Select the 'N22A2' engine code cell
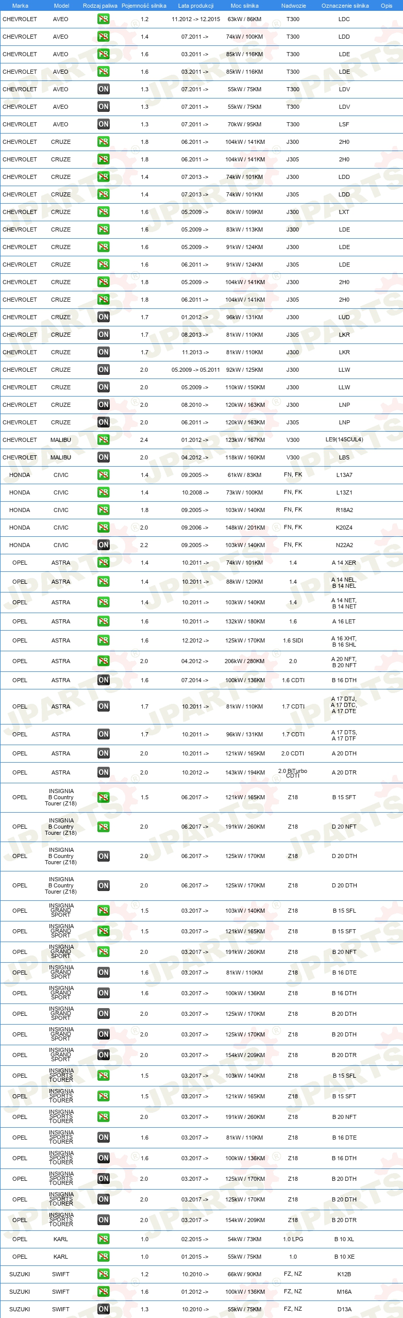The width and height of the screenshot is (403, 1318). click(344, 545)
